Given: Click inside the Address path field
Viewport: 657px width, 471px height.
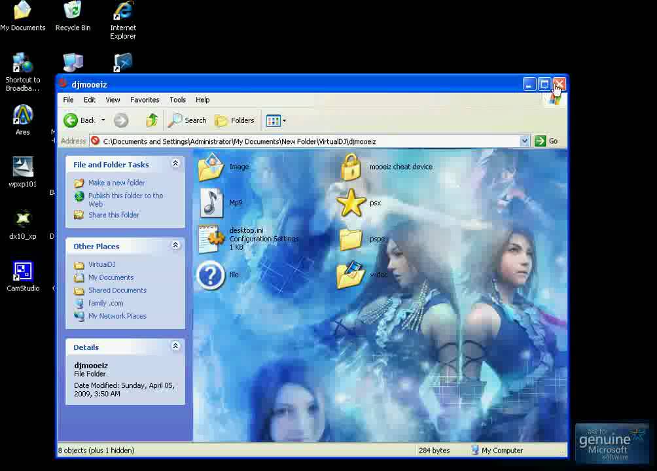Looking at the screenshot, I should pos(305,142).
